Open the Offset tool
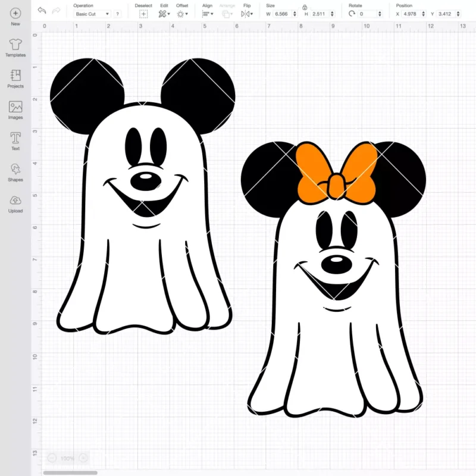Image resolution: width=476 pixels, height=476 pixels. 182,14
